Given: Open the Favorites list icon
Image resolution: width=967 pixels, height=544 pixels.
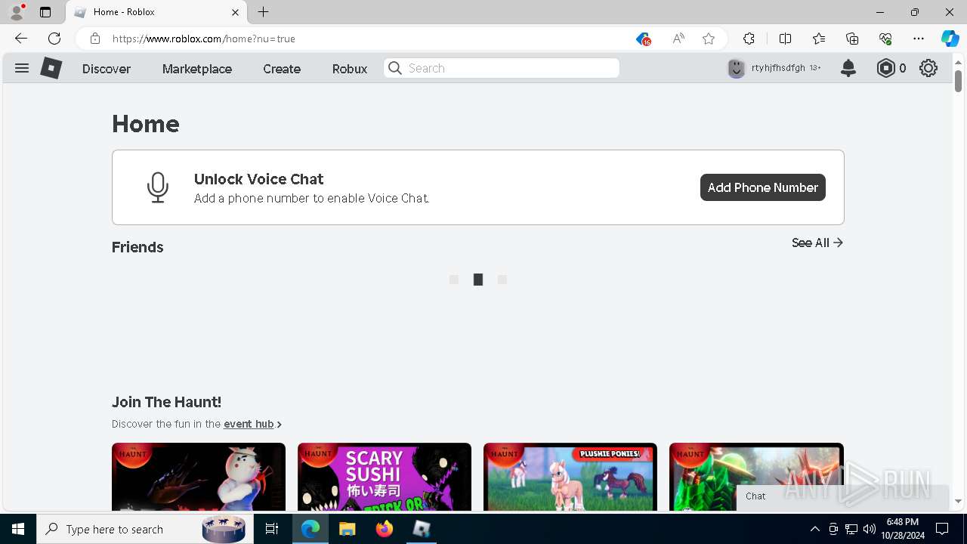Looking at the screenshot, I should point(819,39).
